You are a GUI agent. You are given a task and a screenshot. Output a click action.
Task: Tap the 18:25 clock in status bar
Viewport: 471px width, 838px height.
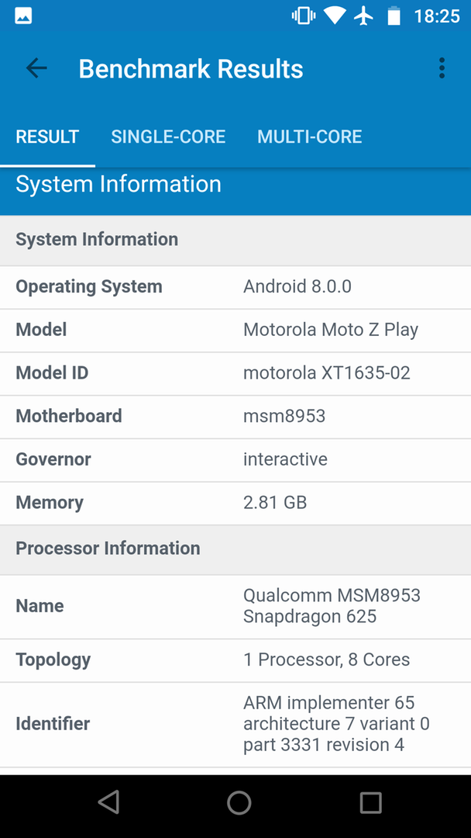point(437,16)
